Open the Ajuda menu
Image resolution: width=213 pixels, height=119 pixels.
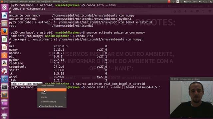click(65, 2)
